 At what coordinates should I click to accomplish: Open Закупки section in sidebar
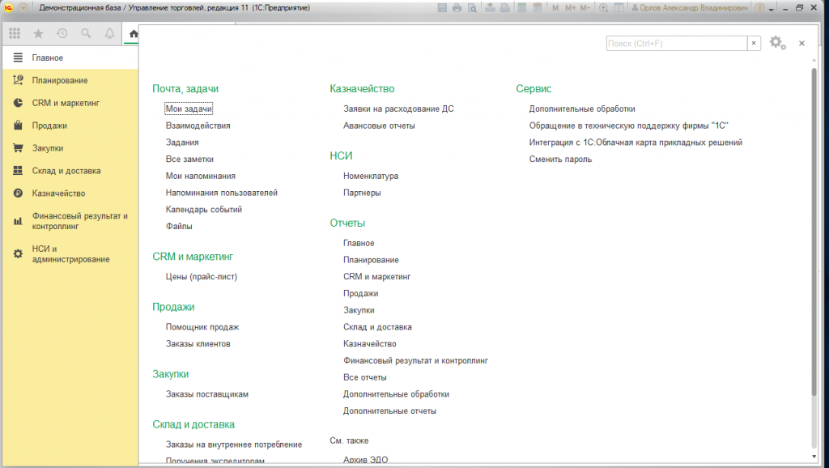point(70,149)
